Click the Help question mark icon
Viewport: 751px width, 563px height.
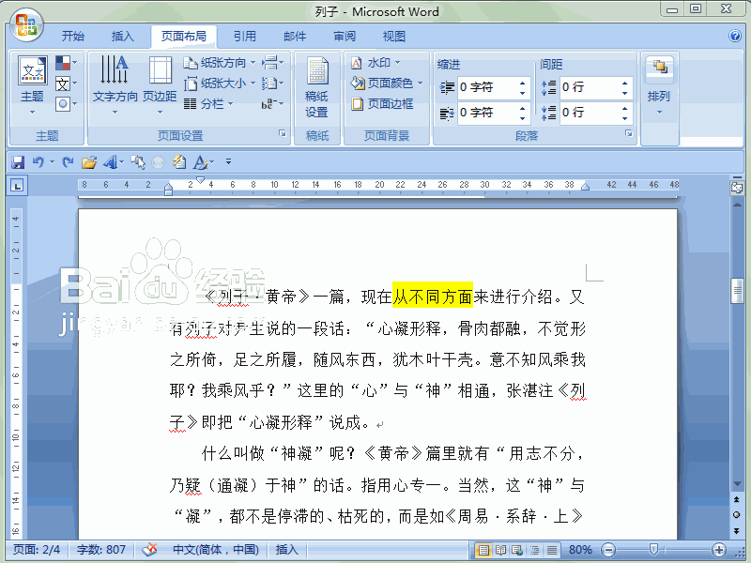pyautogui.click(x=735, y=36)
